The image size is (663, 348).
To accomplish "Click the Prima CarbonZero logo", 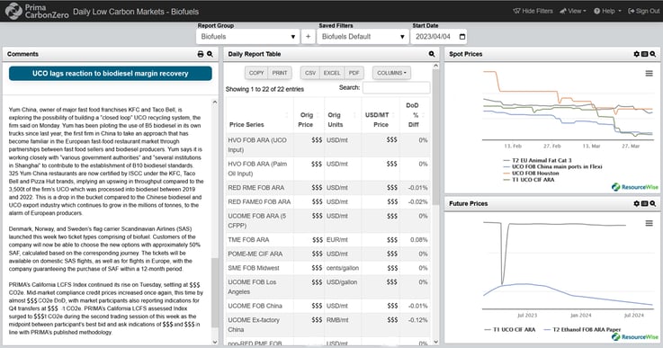I will tap(37, 12).
